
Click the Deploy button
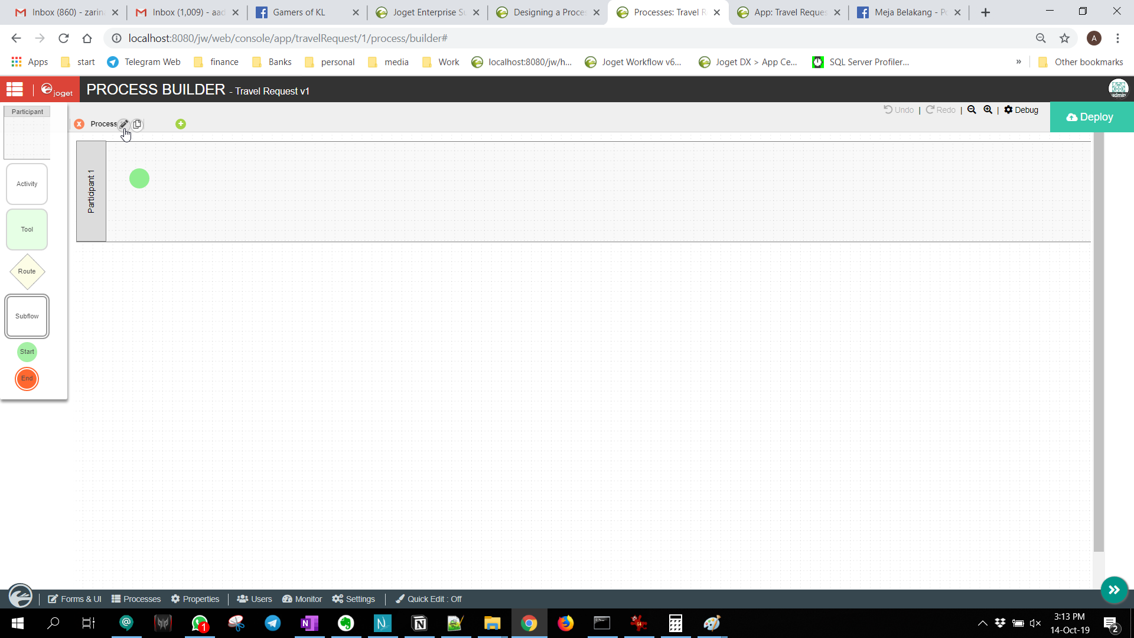tap(1090, 117)
